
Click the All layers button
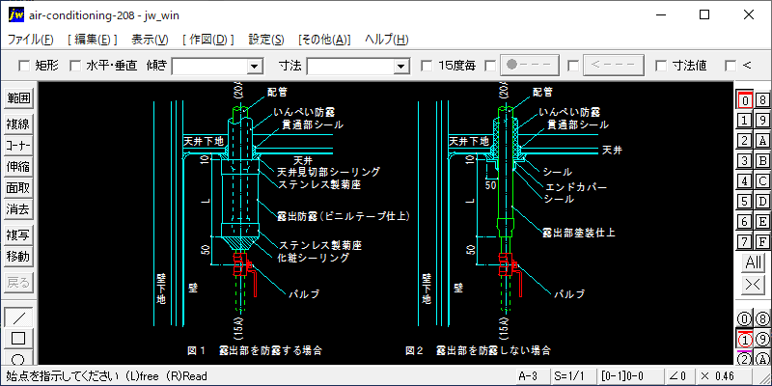tap(753, 262)
